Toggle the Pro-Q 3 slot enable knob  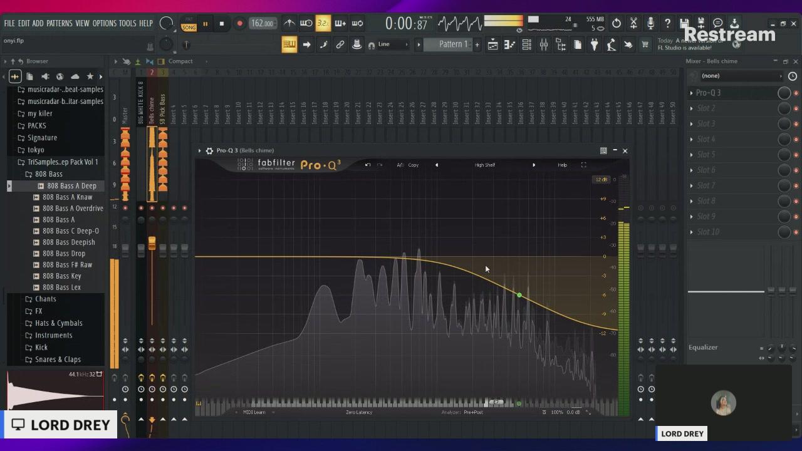(784, 93)
